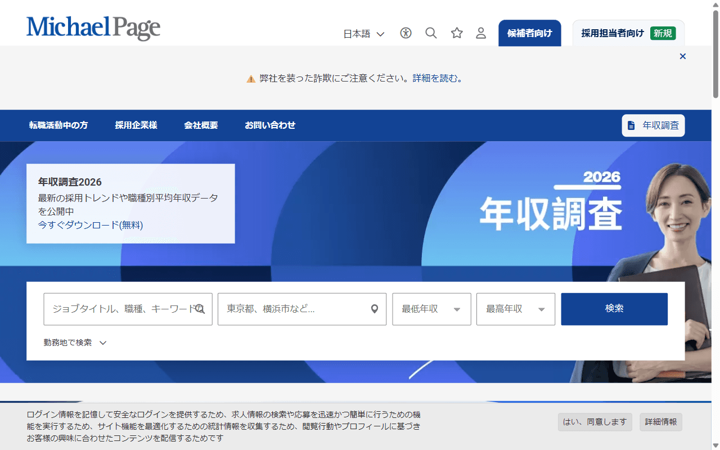Screen dimensions: 720x450
Task: Open the 最低年収 dropdown
Action: coord(431,309)
